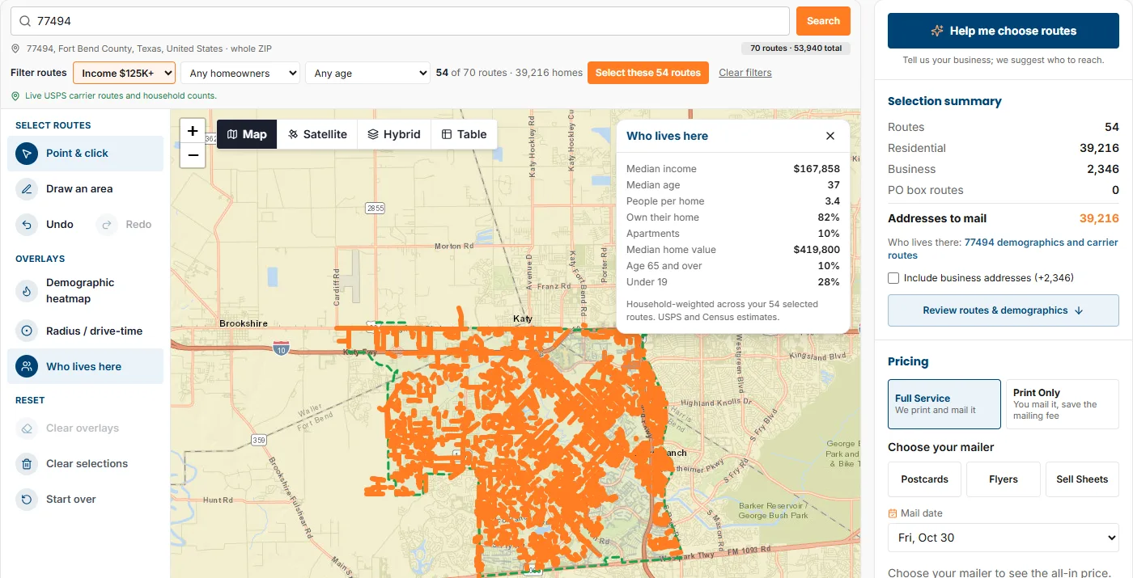Click the Median age 37 row
Image resolution: width=1133 pixels, height=578 pixels.
(733, 185)
